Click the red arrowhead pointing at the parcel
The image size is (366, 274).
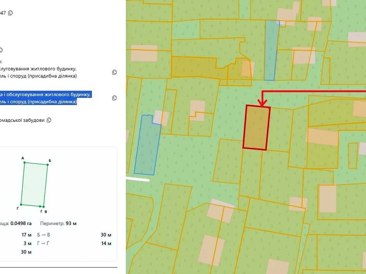point(262,103)
